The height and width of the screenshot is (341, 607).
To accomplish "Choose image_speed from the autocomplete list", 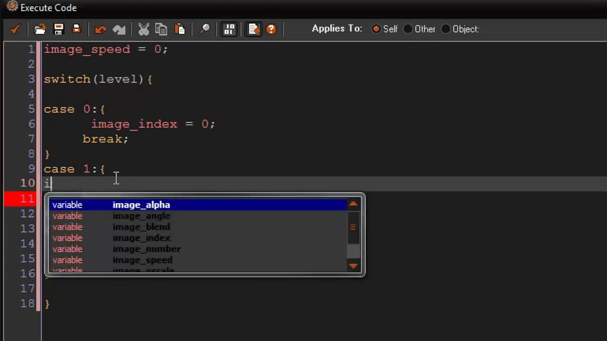I will (x=198, y=260).
